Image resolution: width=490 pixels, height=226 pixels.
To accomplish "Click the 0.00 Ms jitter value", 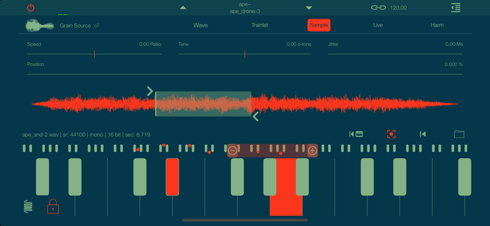I will pos(454,45).
